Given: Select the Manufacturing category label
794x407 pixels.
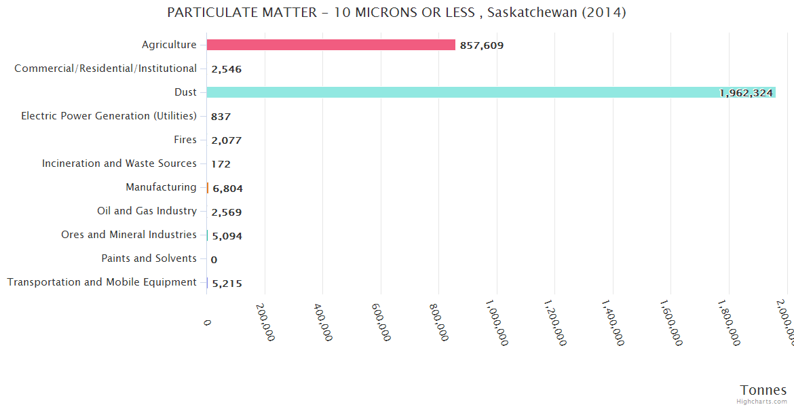Looking at the screenshot, I should tap(161, 187).
